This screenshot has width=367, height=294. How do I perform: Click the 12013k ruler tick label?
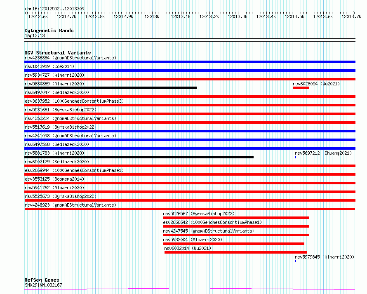[x=152, y=16]
